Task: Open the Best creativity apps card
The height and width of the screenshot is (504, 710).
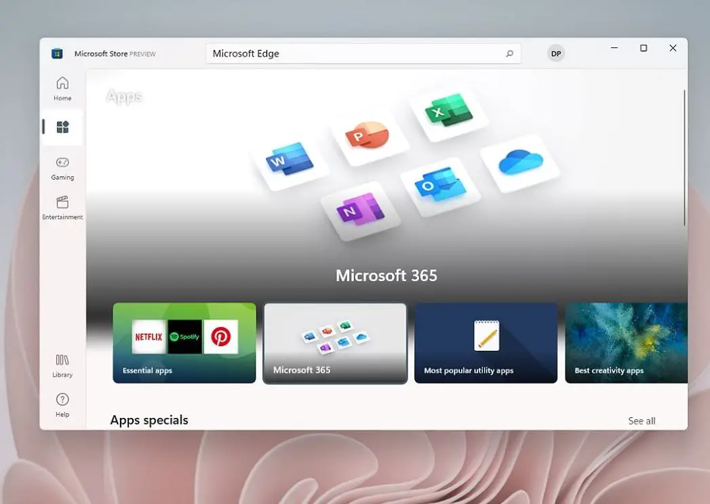Action: (626, 343)
